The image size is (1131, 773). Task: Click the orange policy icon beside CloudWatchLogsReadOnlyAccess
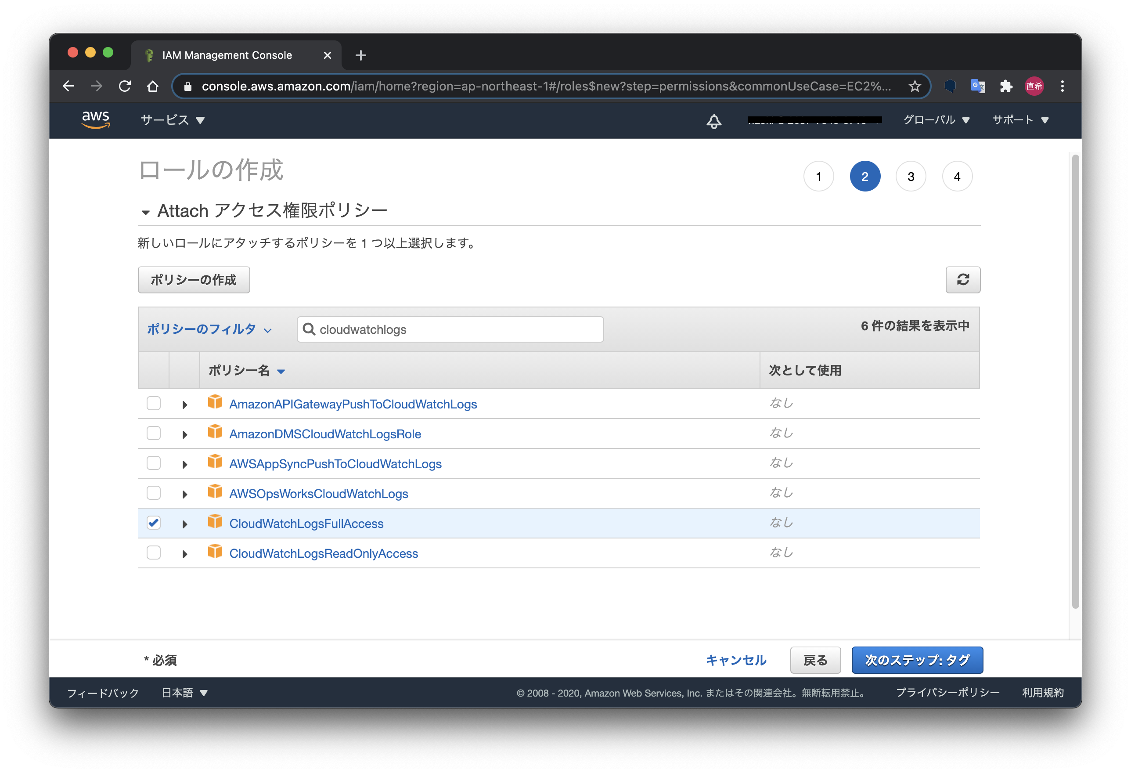[215, 552]
